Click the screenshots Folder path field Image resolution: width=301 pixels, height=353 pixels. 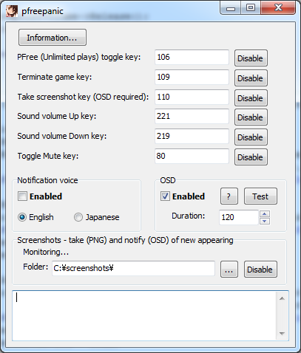pyautogui.click(x=133, y=268)
